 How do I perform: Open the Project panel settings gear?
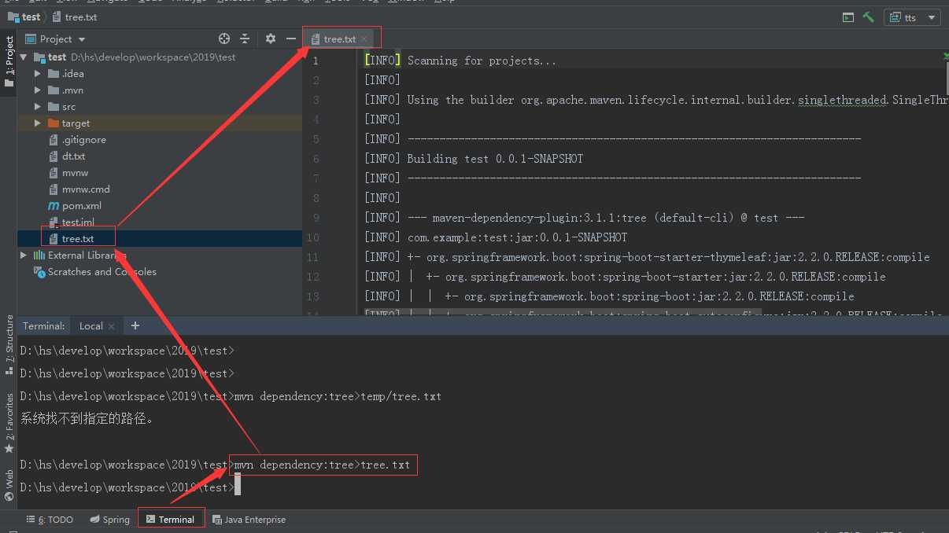click(x=271, y=39)
